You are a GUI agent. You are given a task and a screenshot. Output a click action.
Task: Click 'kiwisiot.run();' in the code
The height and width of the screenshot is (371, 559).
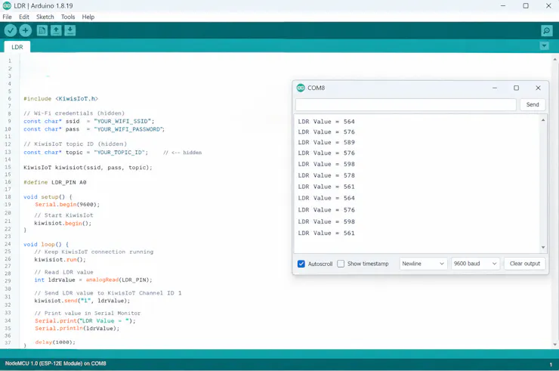pos(60,260)
